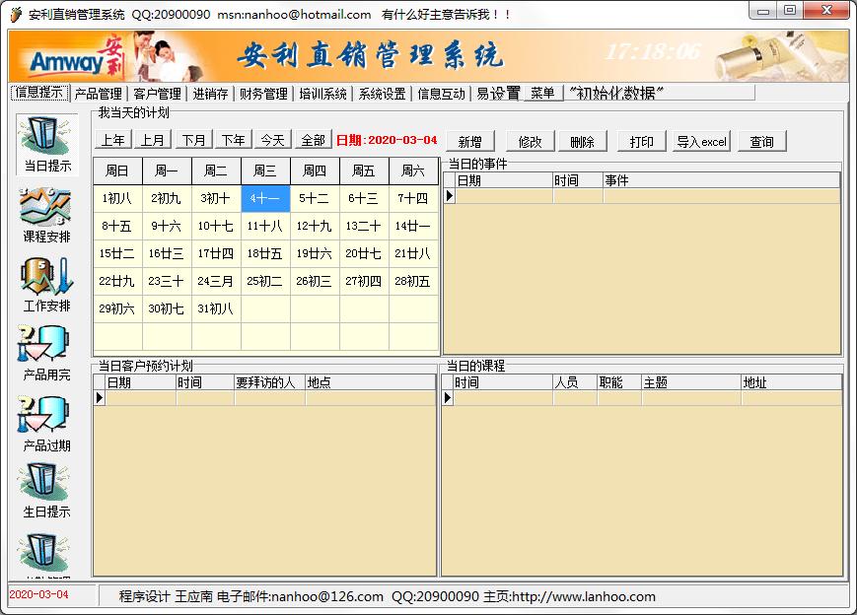Viewport: 857px width, 615px height.
Task: Click the 导入excel button
Action: click(702, 142)
